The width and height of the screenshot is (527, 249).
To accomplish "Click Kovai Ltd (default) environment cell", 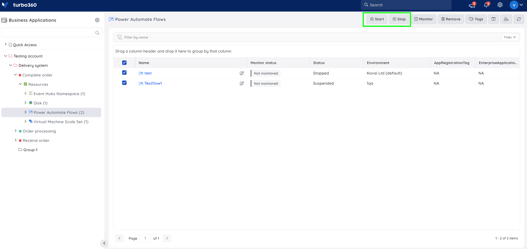I will click(x=384, y=73).
